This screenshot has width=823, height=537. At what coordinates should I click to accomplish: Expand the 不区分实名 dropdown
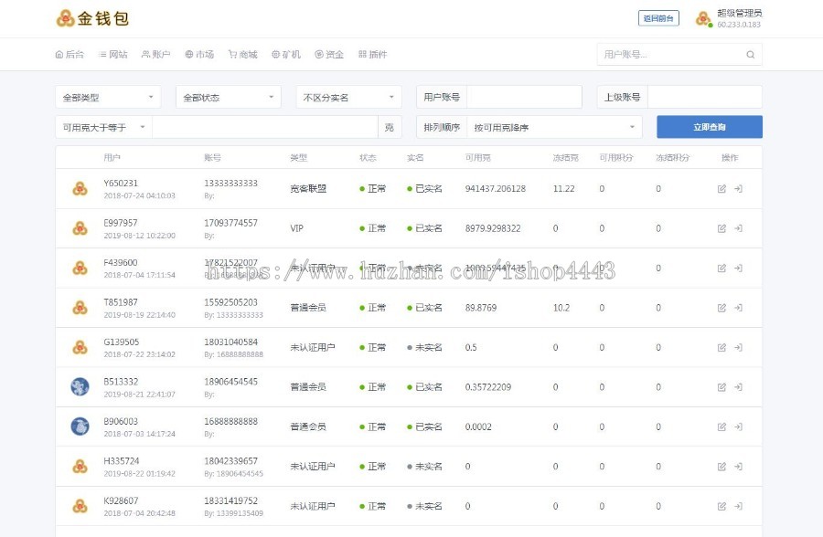tap(348, 97)
